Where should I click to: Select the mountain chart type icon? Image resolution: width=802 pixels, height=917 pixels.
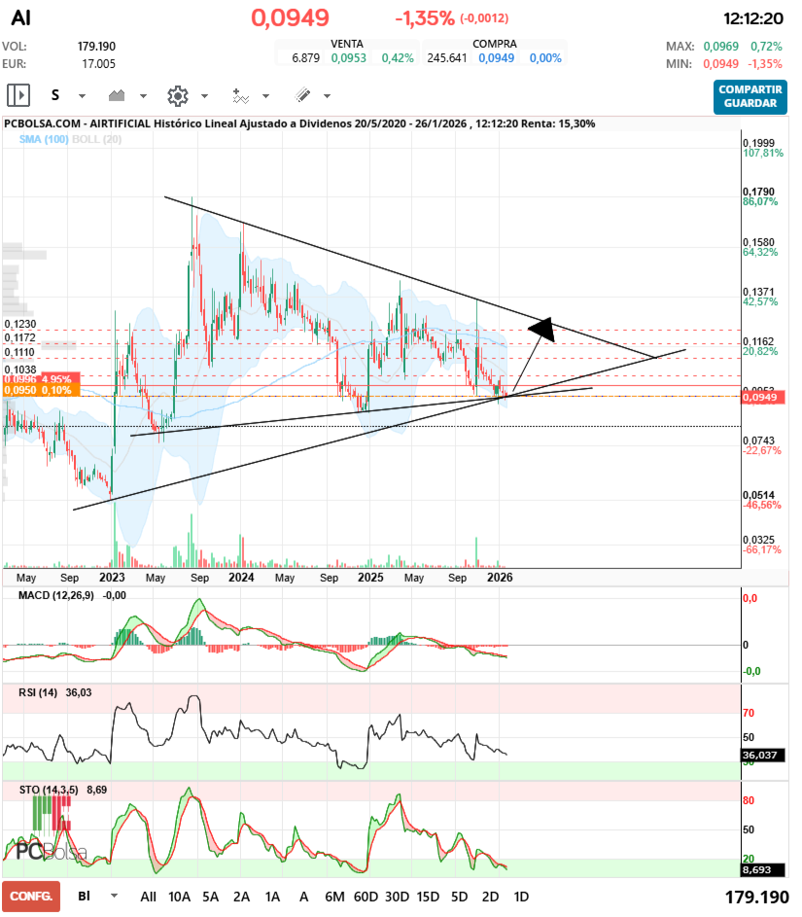click(x=117, y=95)
